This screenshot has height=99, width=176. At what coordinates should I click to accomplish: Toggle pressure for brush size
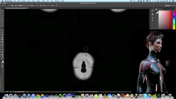pos(56,5)
